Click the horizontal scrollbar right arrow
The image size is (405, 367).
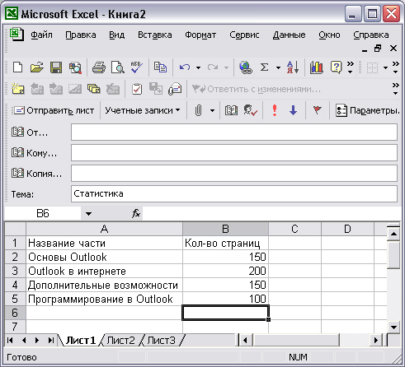click(x=376, y=341)
